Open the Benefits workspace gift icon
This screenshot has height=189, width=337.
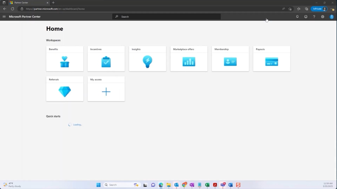tap(65, 62)
